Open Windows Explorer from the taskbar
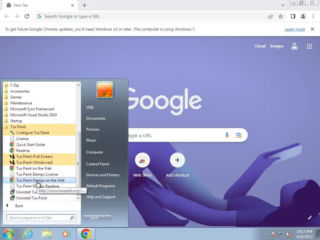This screenshot has height=240, width=320. (x=47, y=234)
